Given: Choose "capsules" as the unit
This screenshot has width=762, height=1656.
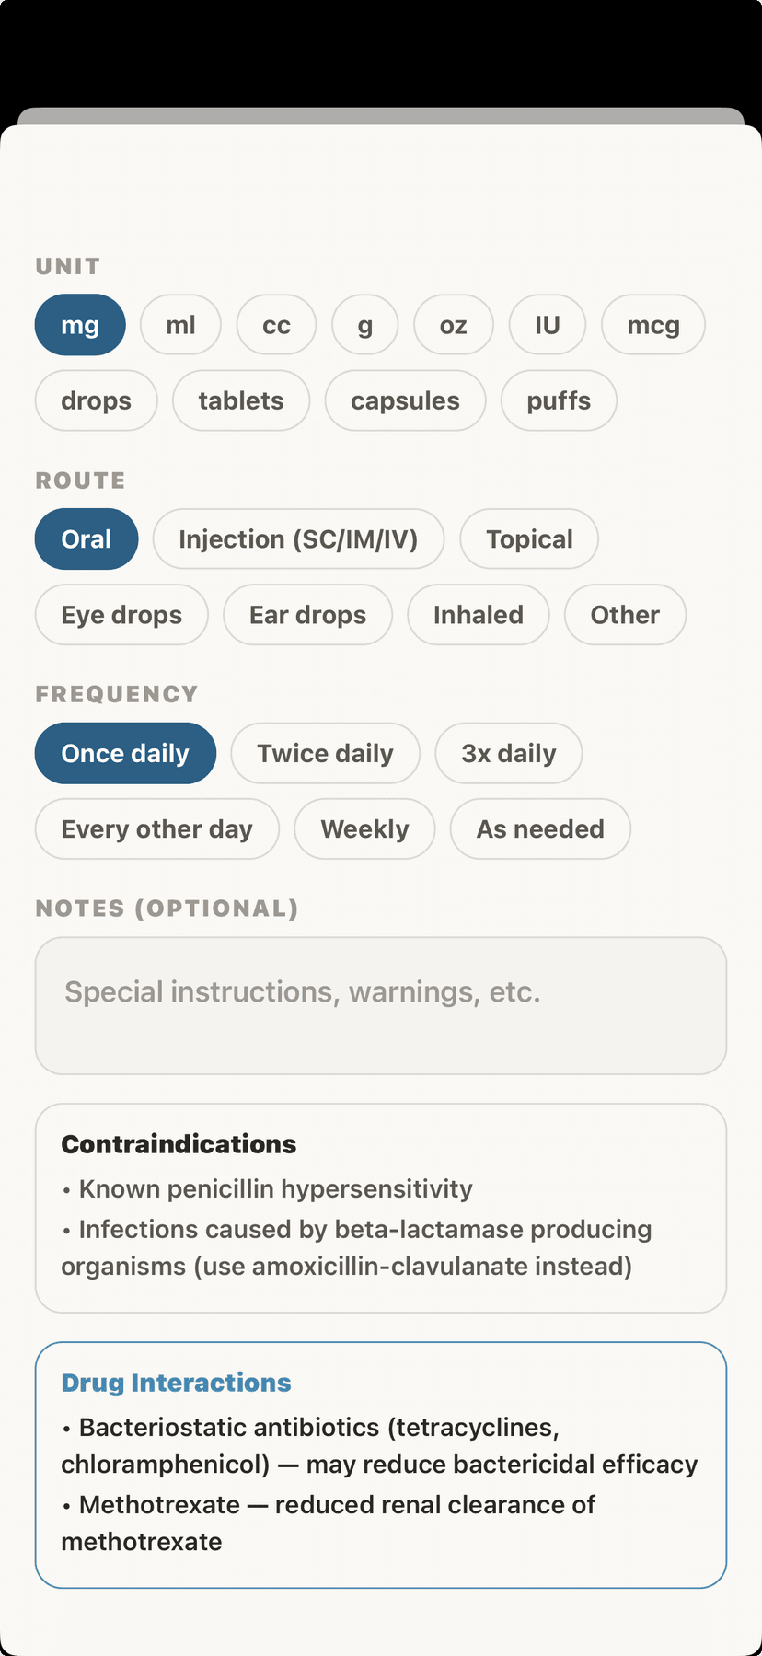Looking at the screenshot, I should 405,400.
